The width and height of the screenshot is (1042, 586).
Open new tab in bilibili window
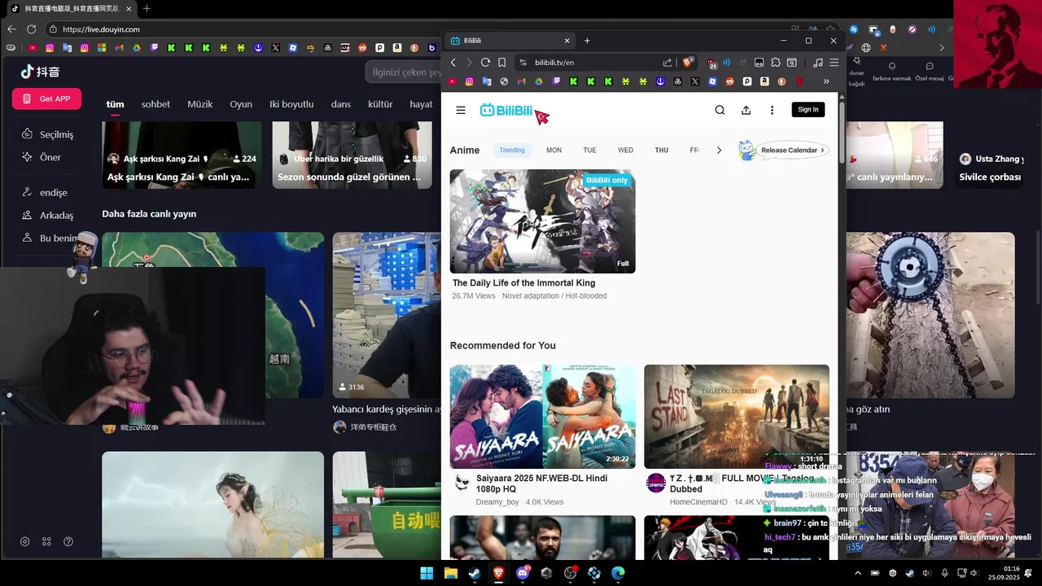pos(587,41)
